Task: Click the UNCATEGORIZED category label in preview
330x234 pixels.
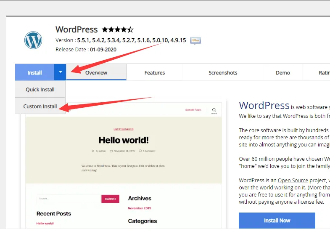Action: (x=124, y=129)
